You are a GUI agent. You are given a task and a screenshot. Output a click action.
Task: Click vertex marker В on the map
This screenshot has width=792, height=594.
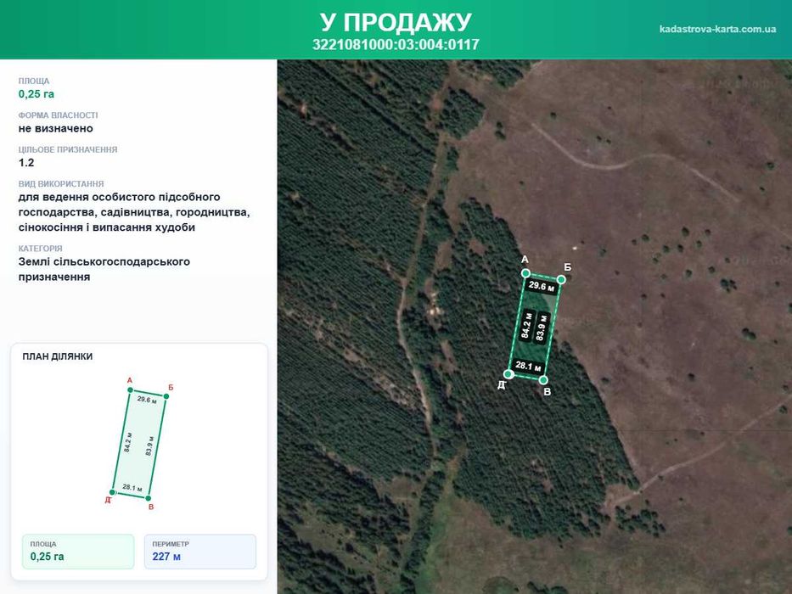coord(543,380)
